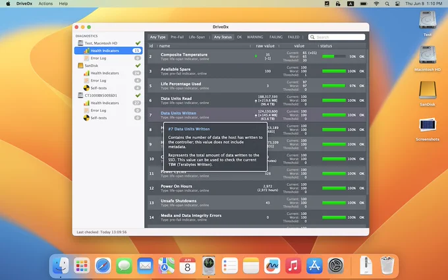Open Launchpad from the Dock
The width and height of the screenshot is (448, 280).
pos(82,266)
